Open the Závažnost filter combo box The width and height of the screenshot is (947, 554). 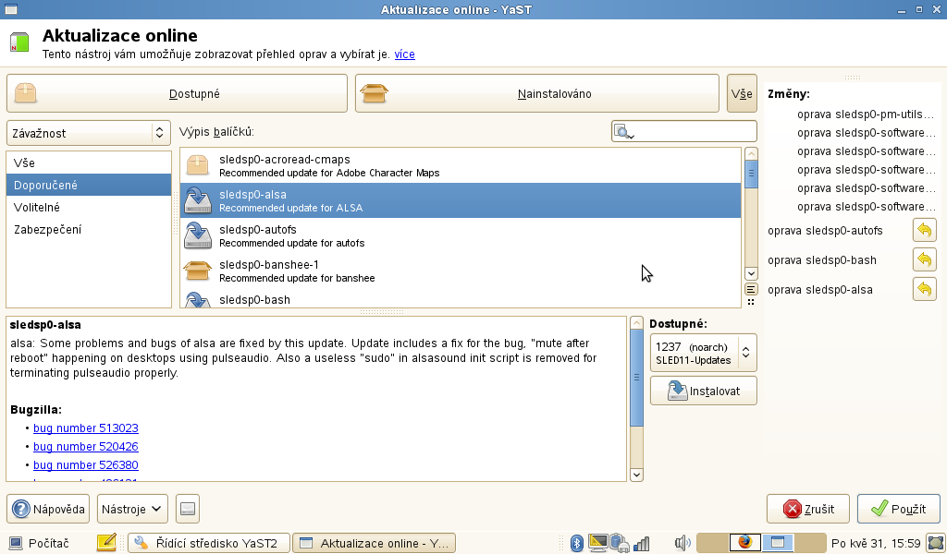tap(89, 133)
